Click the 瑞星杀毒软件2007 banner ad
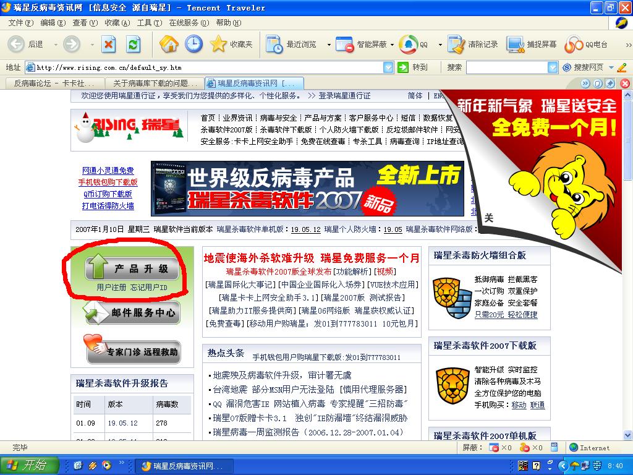This screenshot has height=475, width=633. (x=307, y=189)
